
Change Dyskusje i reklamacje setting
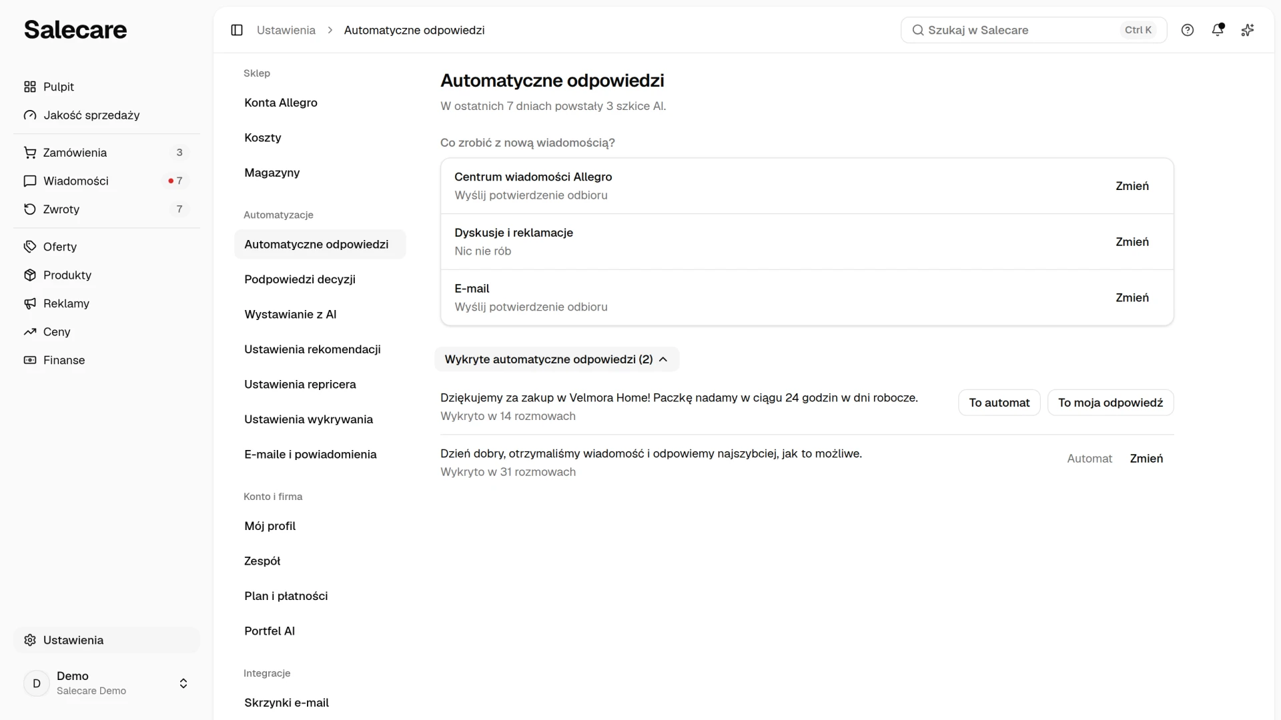(1132, 242)
